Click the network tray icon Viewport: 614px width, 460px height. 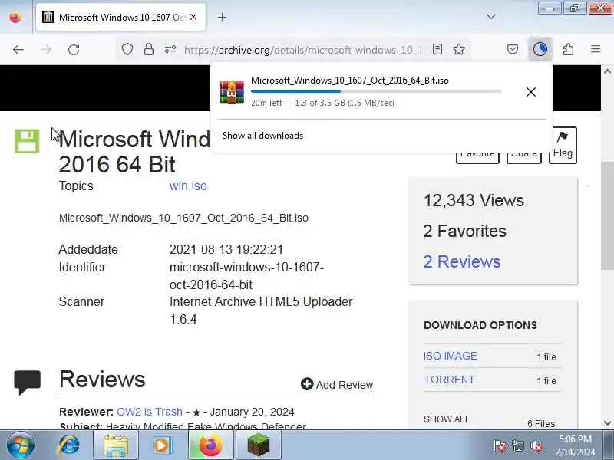click(x=517, y=445)
